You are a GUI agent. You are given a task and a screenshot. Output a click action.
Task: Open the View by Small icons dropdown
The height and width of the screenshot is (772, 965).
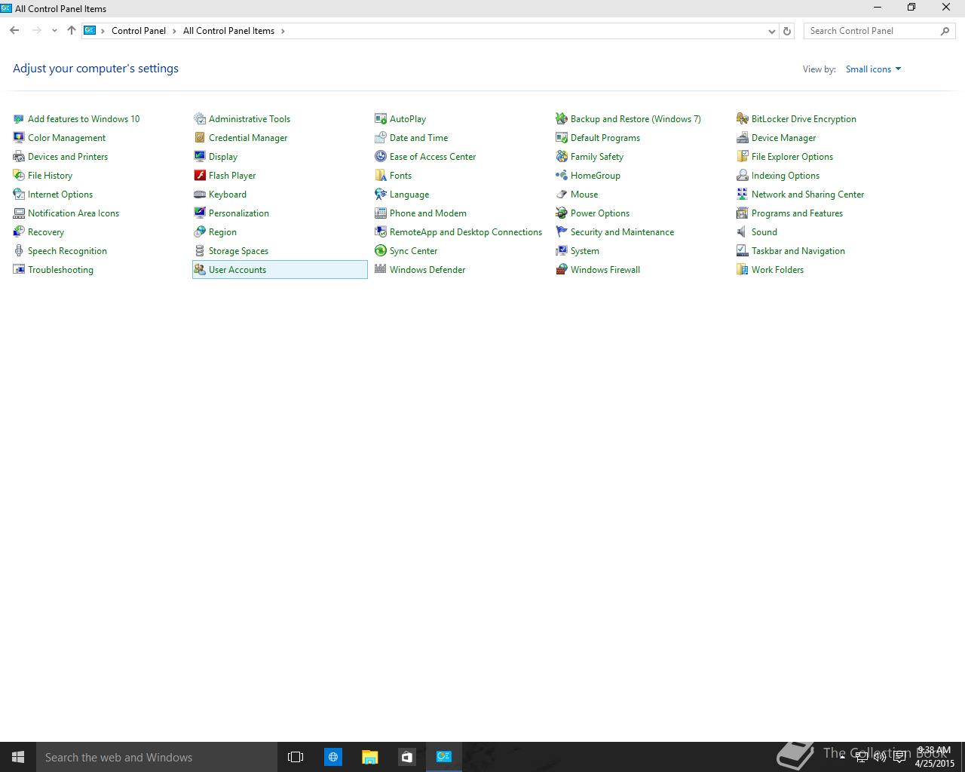pyautogui.click(x=873, y=69)
